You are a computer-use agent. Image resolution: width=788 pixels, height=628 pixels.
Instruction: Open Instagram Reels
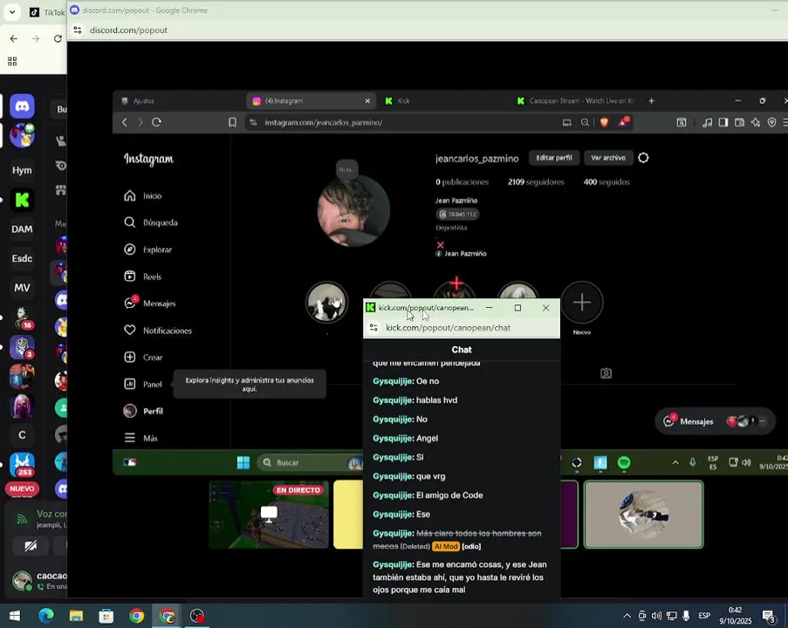click(143, 276)
